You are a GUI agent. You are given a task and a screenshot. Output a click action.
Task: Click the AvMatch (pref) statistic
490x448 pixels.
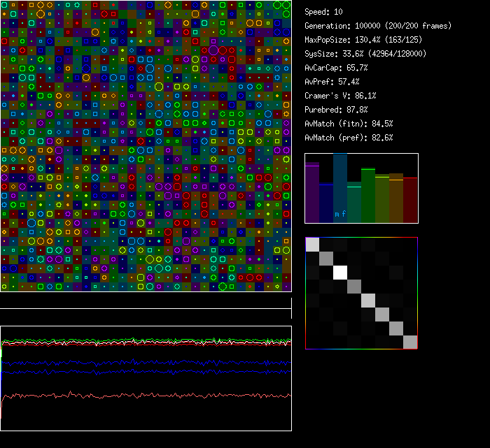tap(349, 138)
